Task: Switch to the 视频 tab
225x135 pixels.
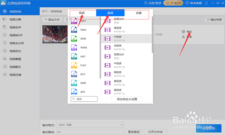Action: coord(82,13)
